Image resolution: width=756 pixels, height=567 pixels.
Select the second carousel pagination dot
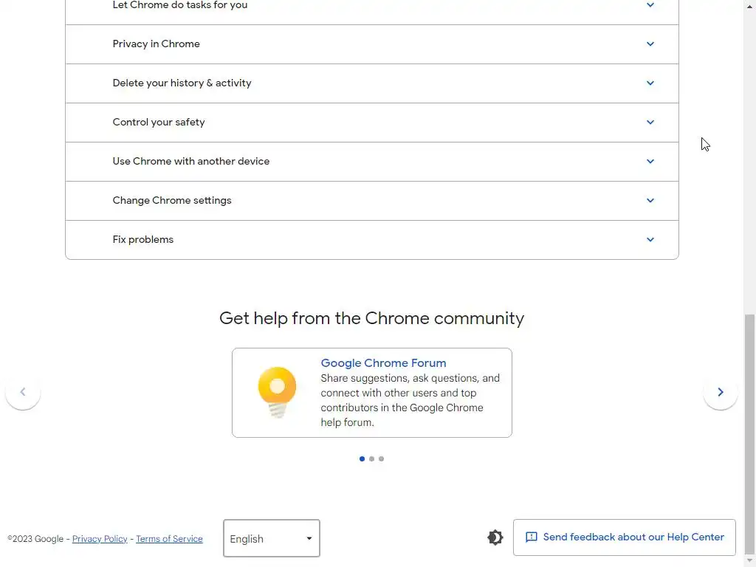pos(371,459)
